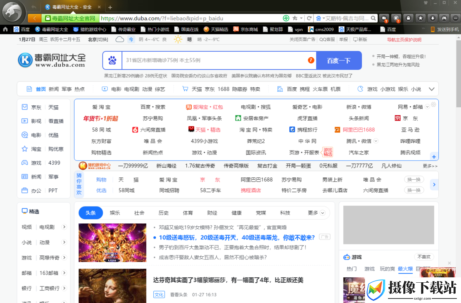Bookmark page with the address bar star
Viewport: 461px width, 303px height.
coord(295,18)
